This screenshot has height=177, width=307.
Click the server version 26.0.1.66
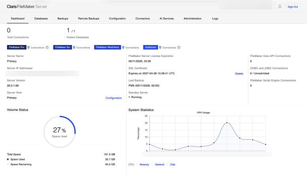point(13,86)
